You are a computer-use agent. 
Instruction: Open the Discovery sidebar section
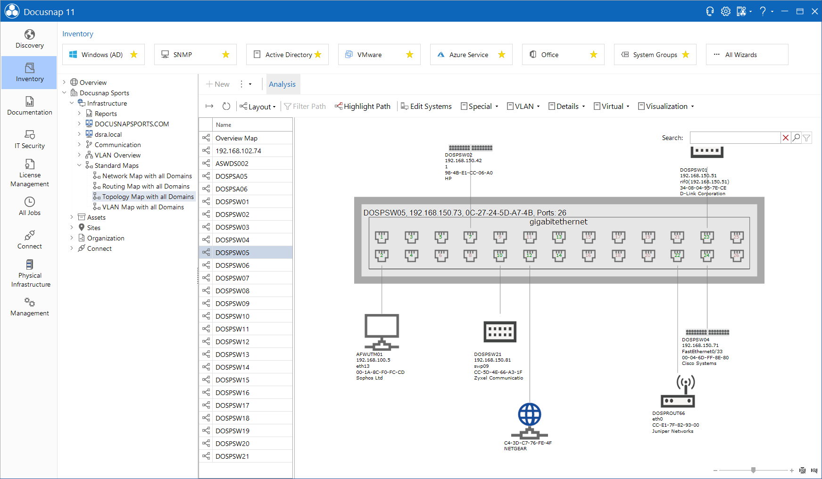coord(29,39)
